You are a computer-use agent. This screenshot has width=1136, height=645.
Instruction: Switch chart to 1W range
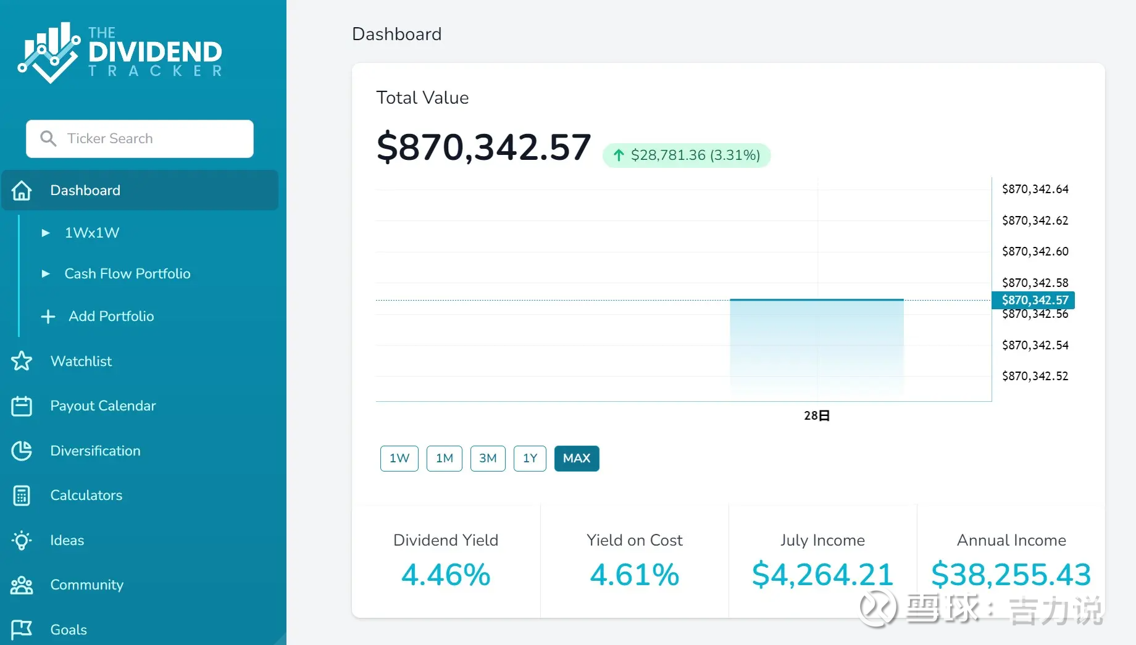click(x=399, y=458)
